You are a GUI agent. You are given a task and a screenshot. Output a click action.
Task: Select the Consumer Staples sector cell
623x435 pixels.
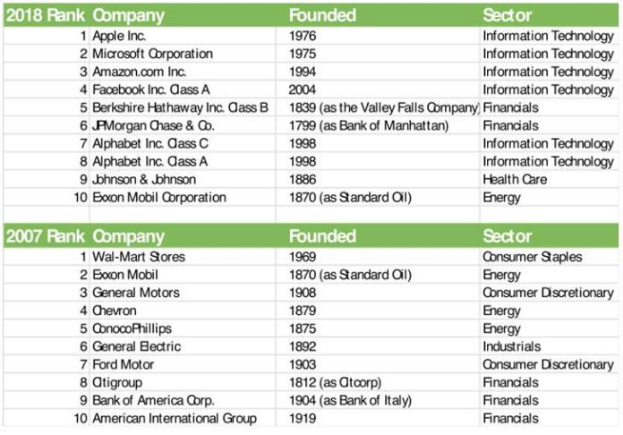[533, 257]
